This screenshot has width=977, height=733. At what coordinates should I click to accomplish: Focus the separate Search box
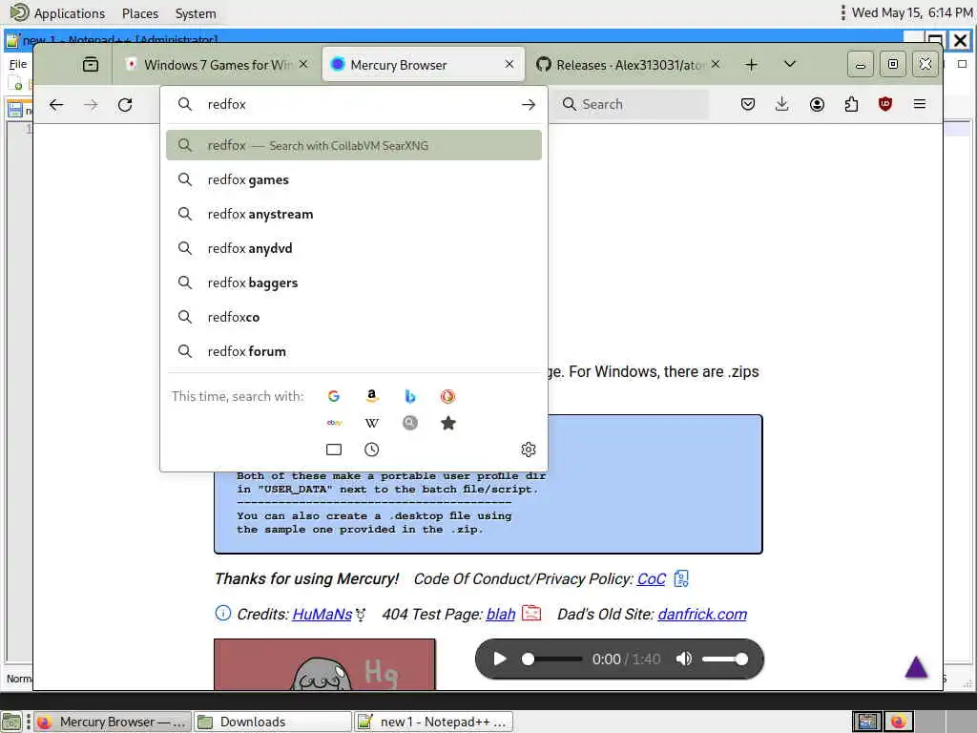(632, 104)
